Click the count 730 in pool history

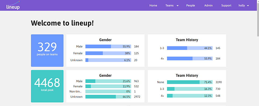coord(218,89)
